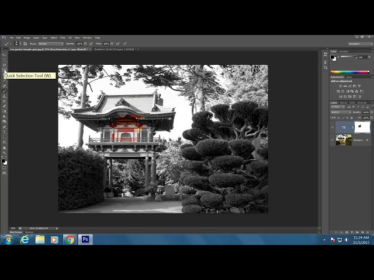Open layer Fill slider arrow
This screenshot has width=374, height=280.
tap(372, 118)
